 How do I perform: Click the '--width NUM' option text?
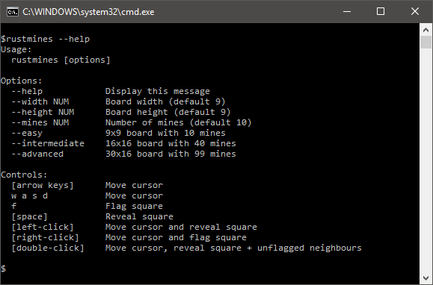(40, 101)
